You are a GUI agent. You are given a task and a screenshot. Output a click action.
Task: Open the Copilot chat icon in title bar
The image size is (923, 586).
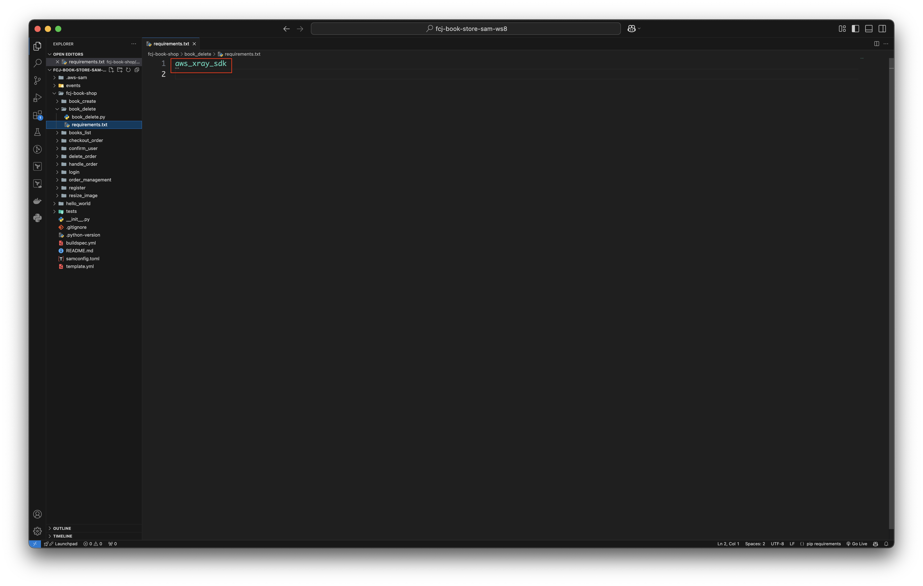point(631,29)
